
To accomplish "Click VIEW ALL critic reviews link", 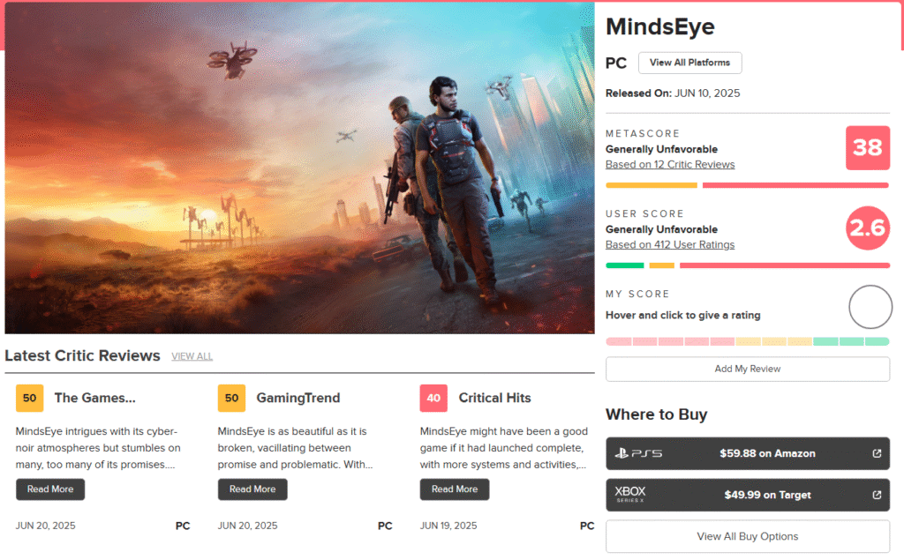I will tap(192, 356).
